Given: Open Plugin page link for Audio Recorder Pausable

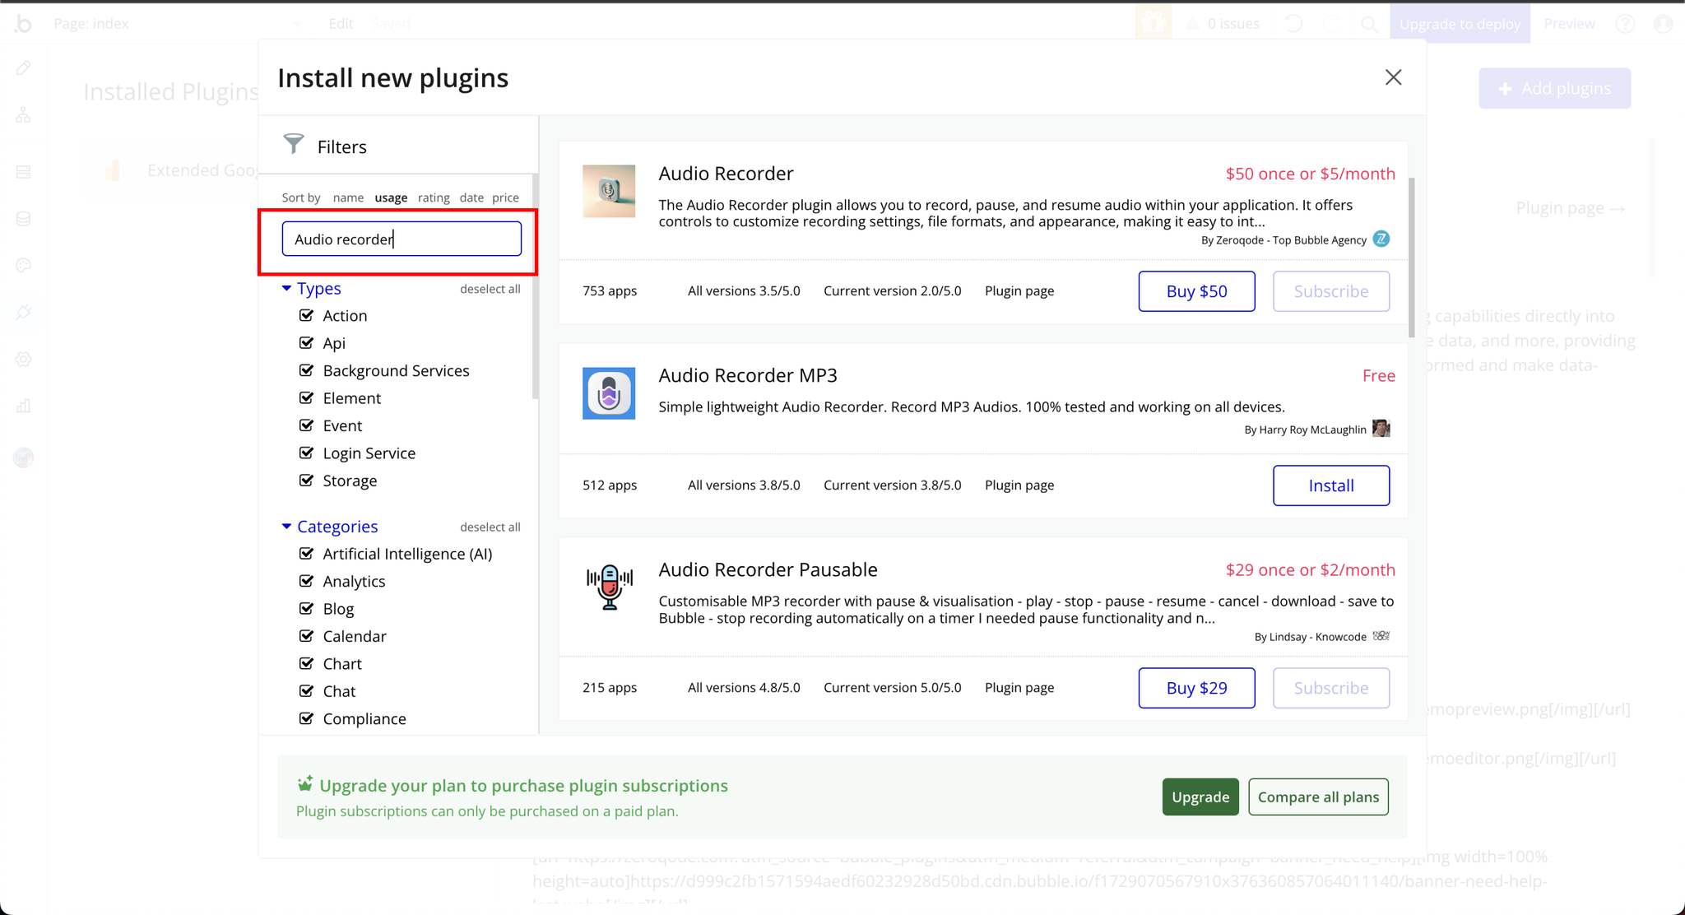Looking at the screenshot, I should [x=1019, y=687].
